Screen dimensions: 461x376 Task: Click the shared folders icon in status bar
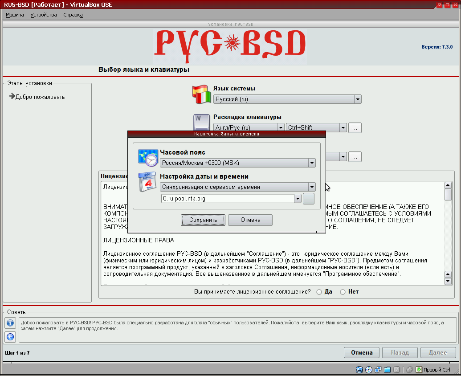coord(387,369)
